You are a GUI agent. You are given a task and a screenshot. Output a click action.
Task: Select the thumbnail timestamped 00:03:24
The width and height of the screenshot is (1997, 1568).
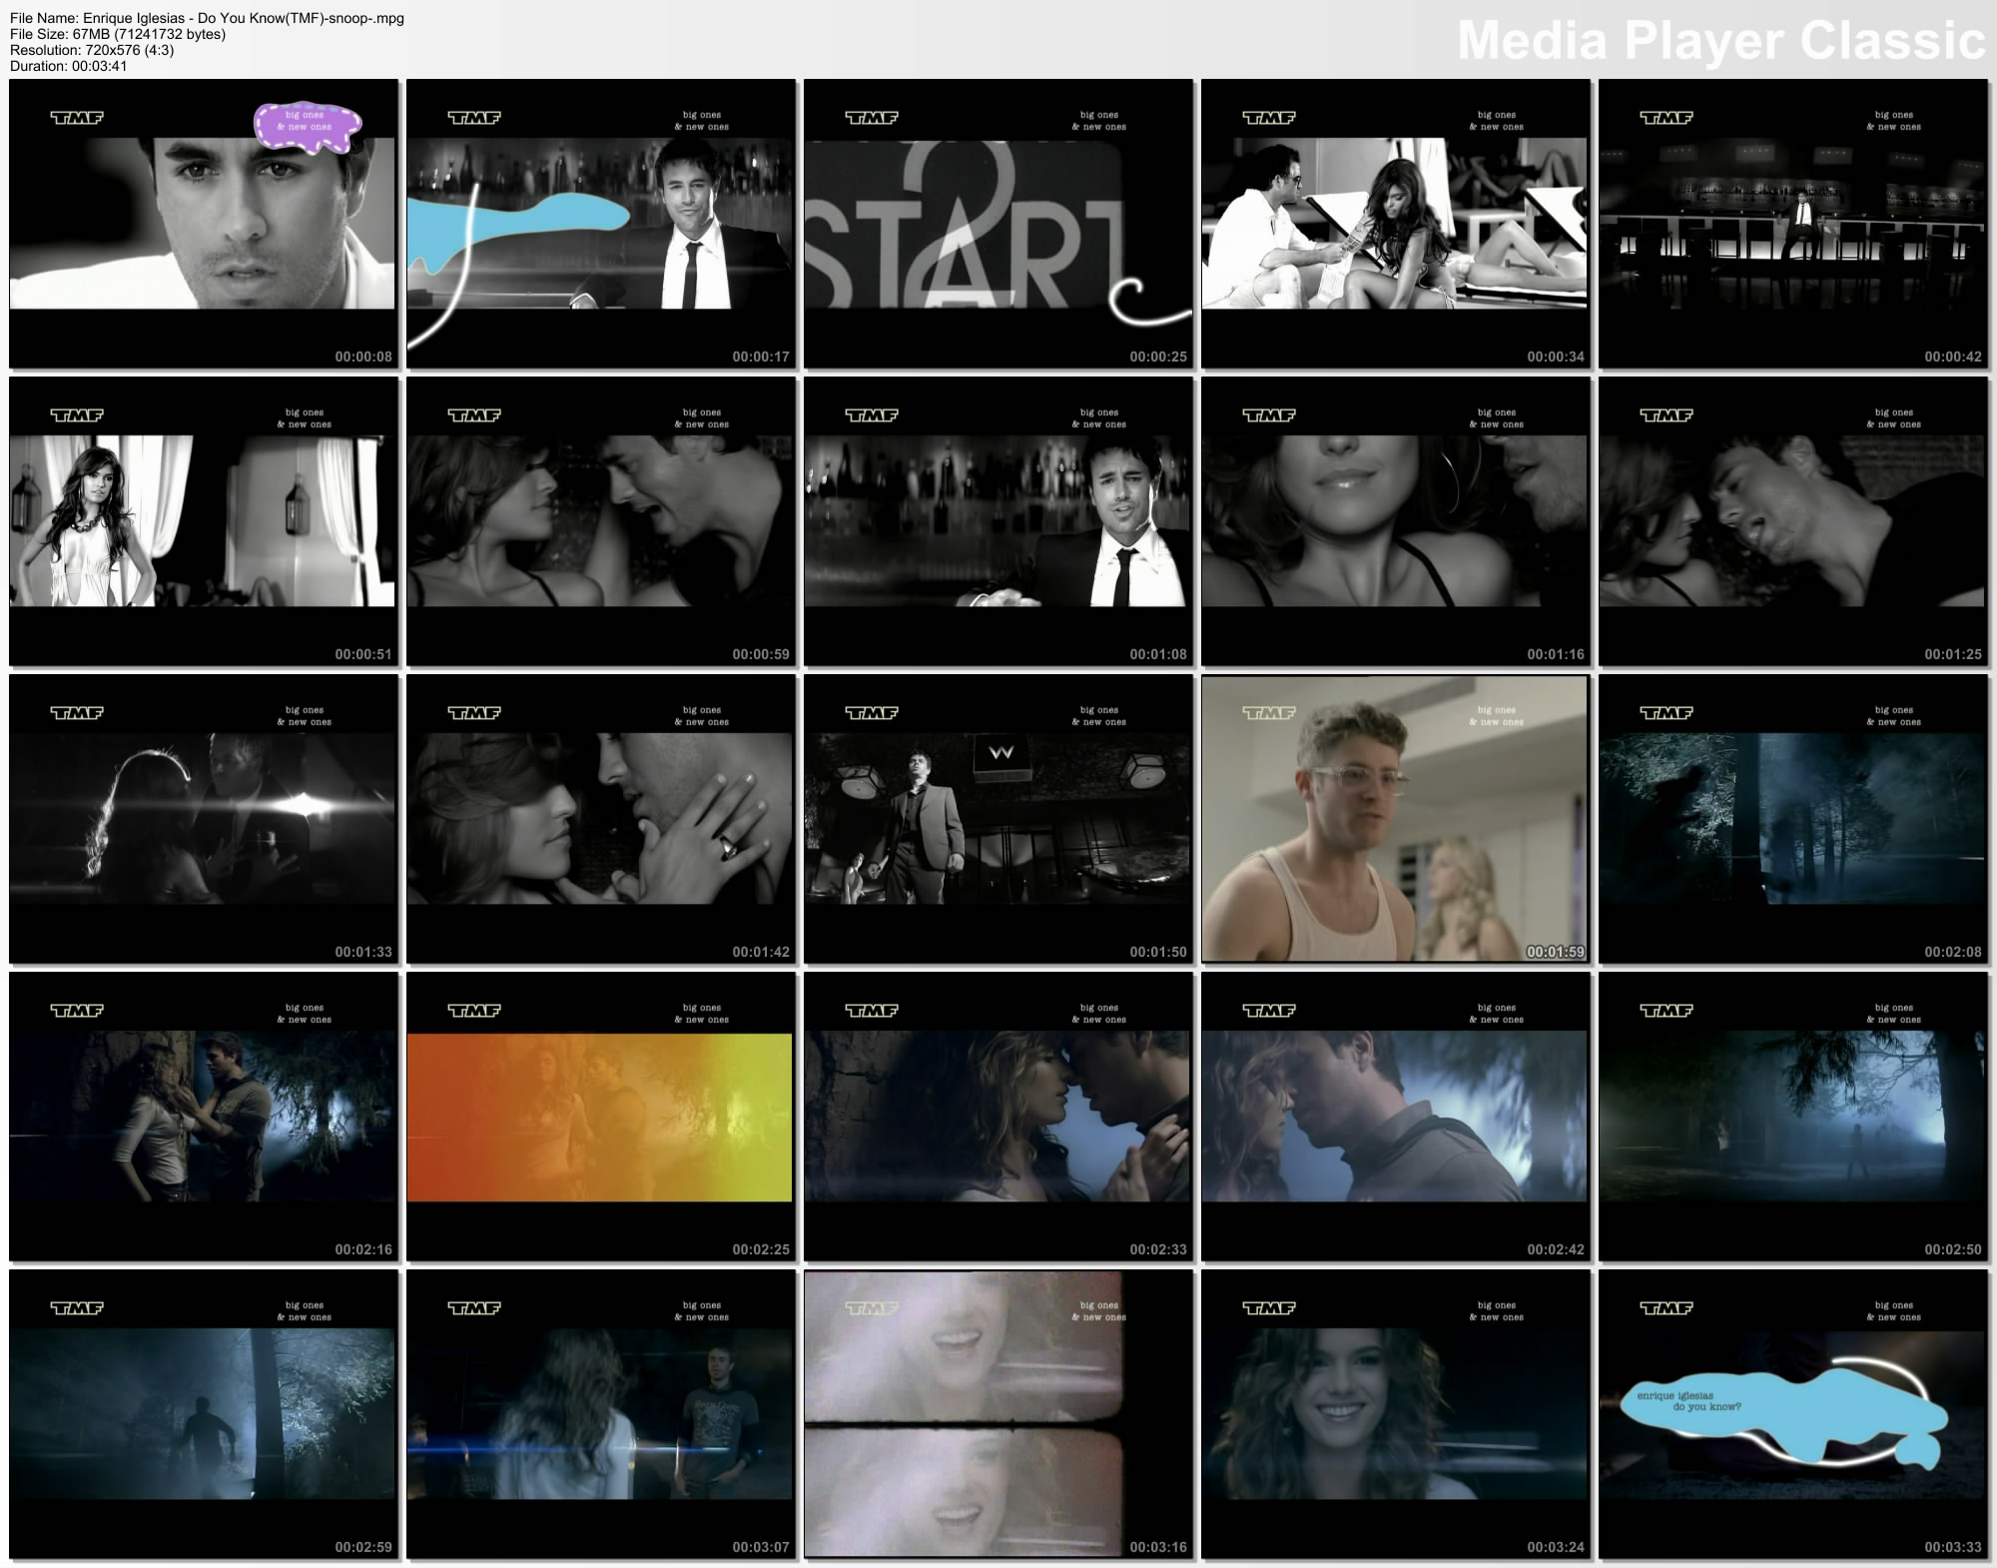coord(1395,1413)
